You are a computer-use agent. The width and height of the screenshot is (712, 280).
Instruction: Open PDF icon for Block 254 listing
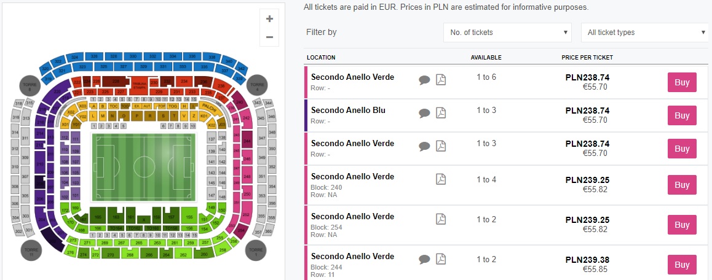(x=441, y=219)
